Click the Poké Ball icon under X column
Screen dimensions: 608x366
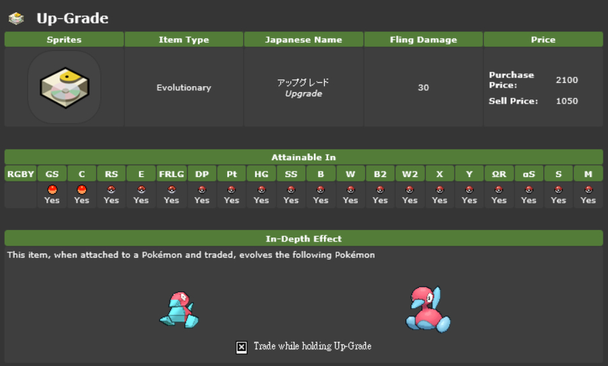tap(439, 190)
